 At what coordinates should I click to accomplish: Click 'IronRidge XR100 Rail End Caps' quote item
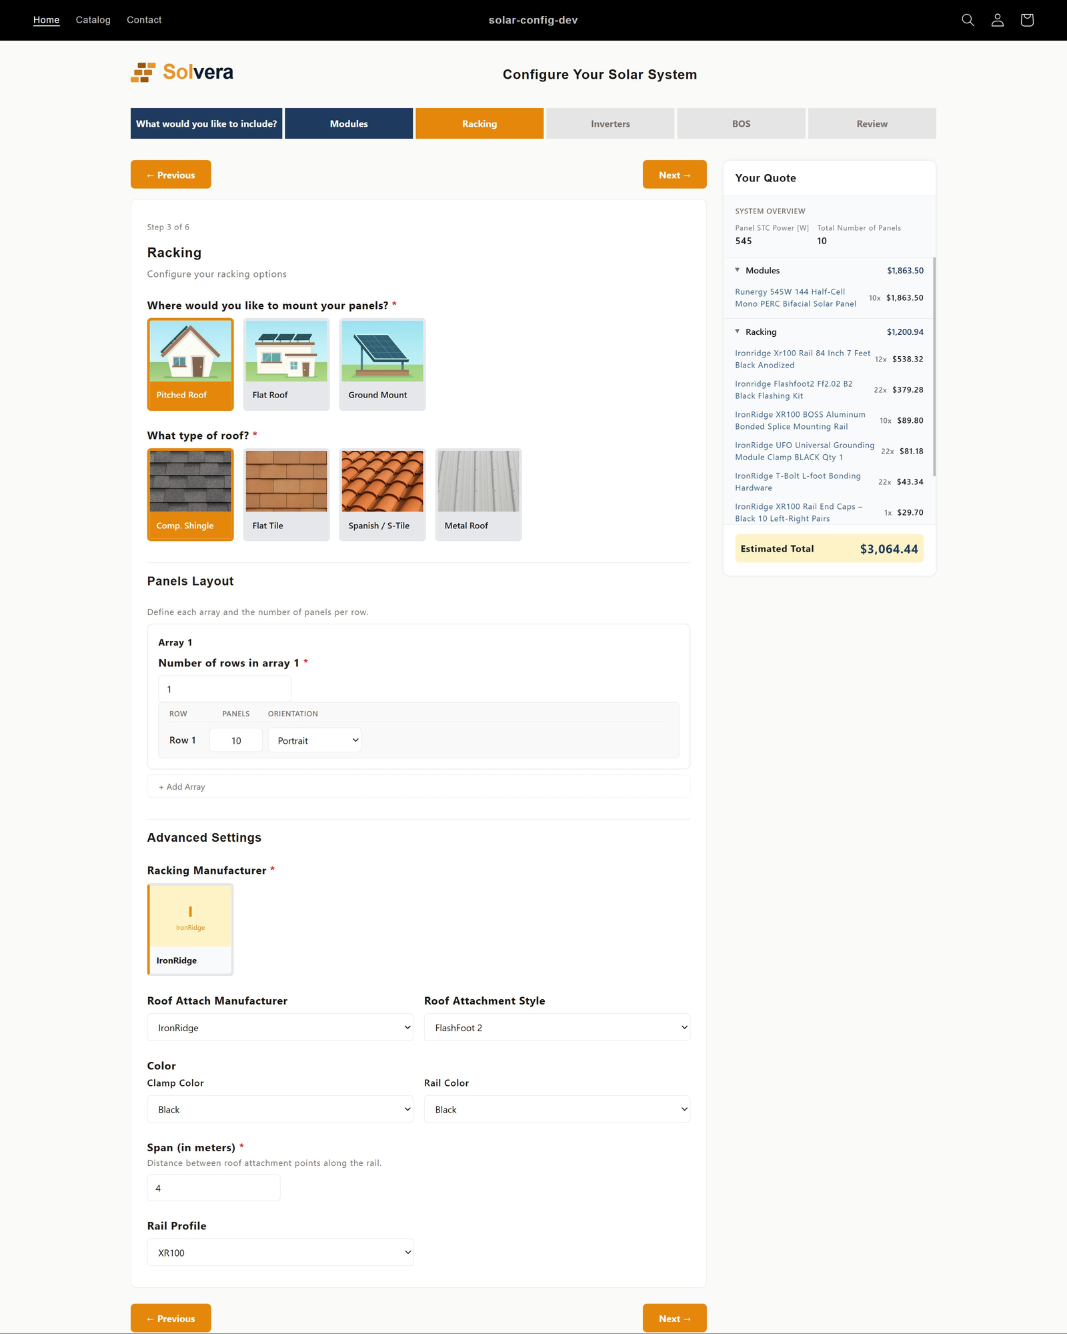point(798,512)
